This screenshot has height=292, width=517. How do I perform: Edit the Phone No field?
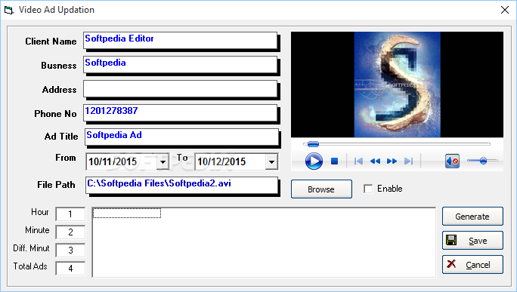click(x=180, y=113)
